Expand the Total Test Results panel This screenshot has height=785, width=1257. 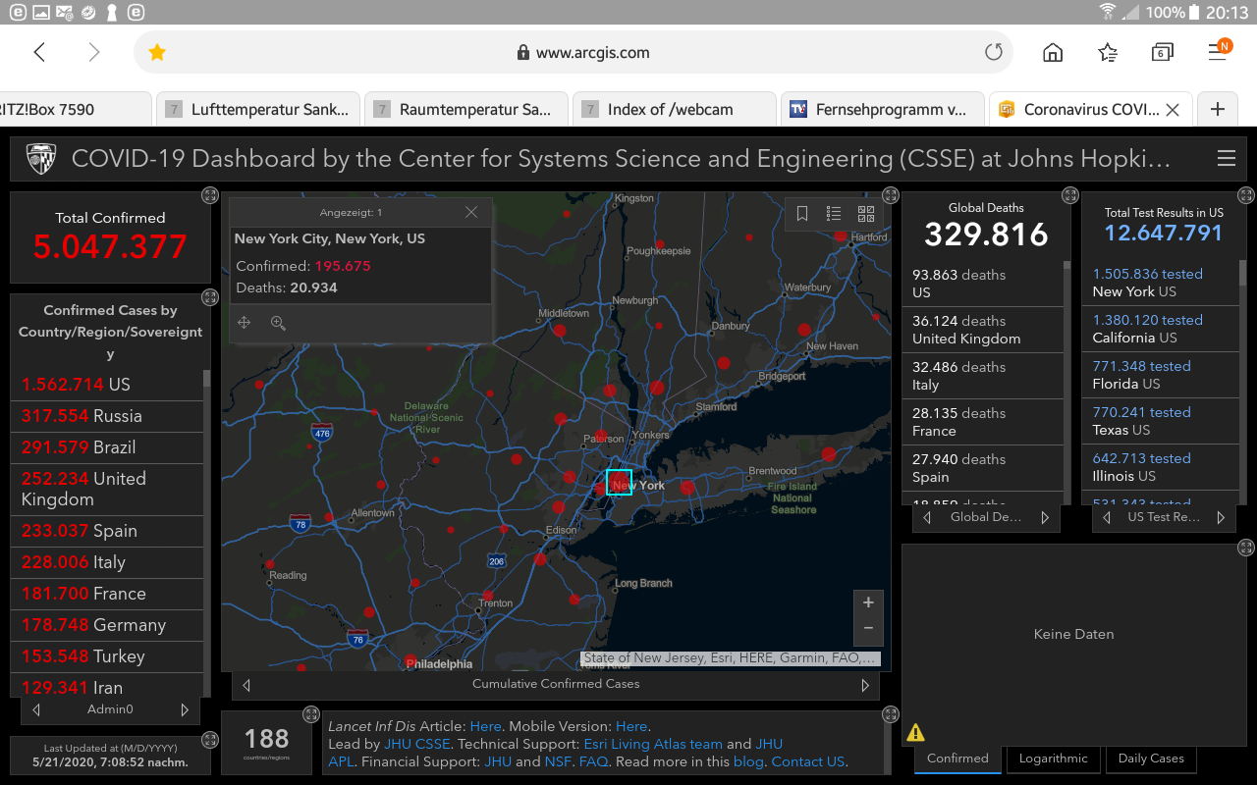click(x=1246, y=195)
